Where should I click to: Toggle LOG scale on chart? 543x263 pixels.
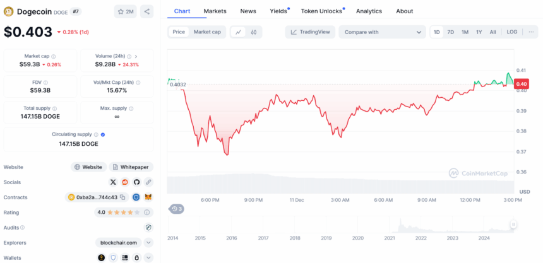tap(512, 32)
